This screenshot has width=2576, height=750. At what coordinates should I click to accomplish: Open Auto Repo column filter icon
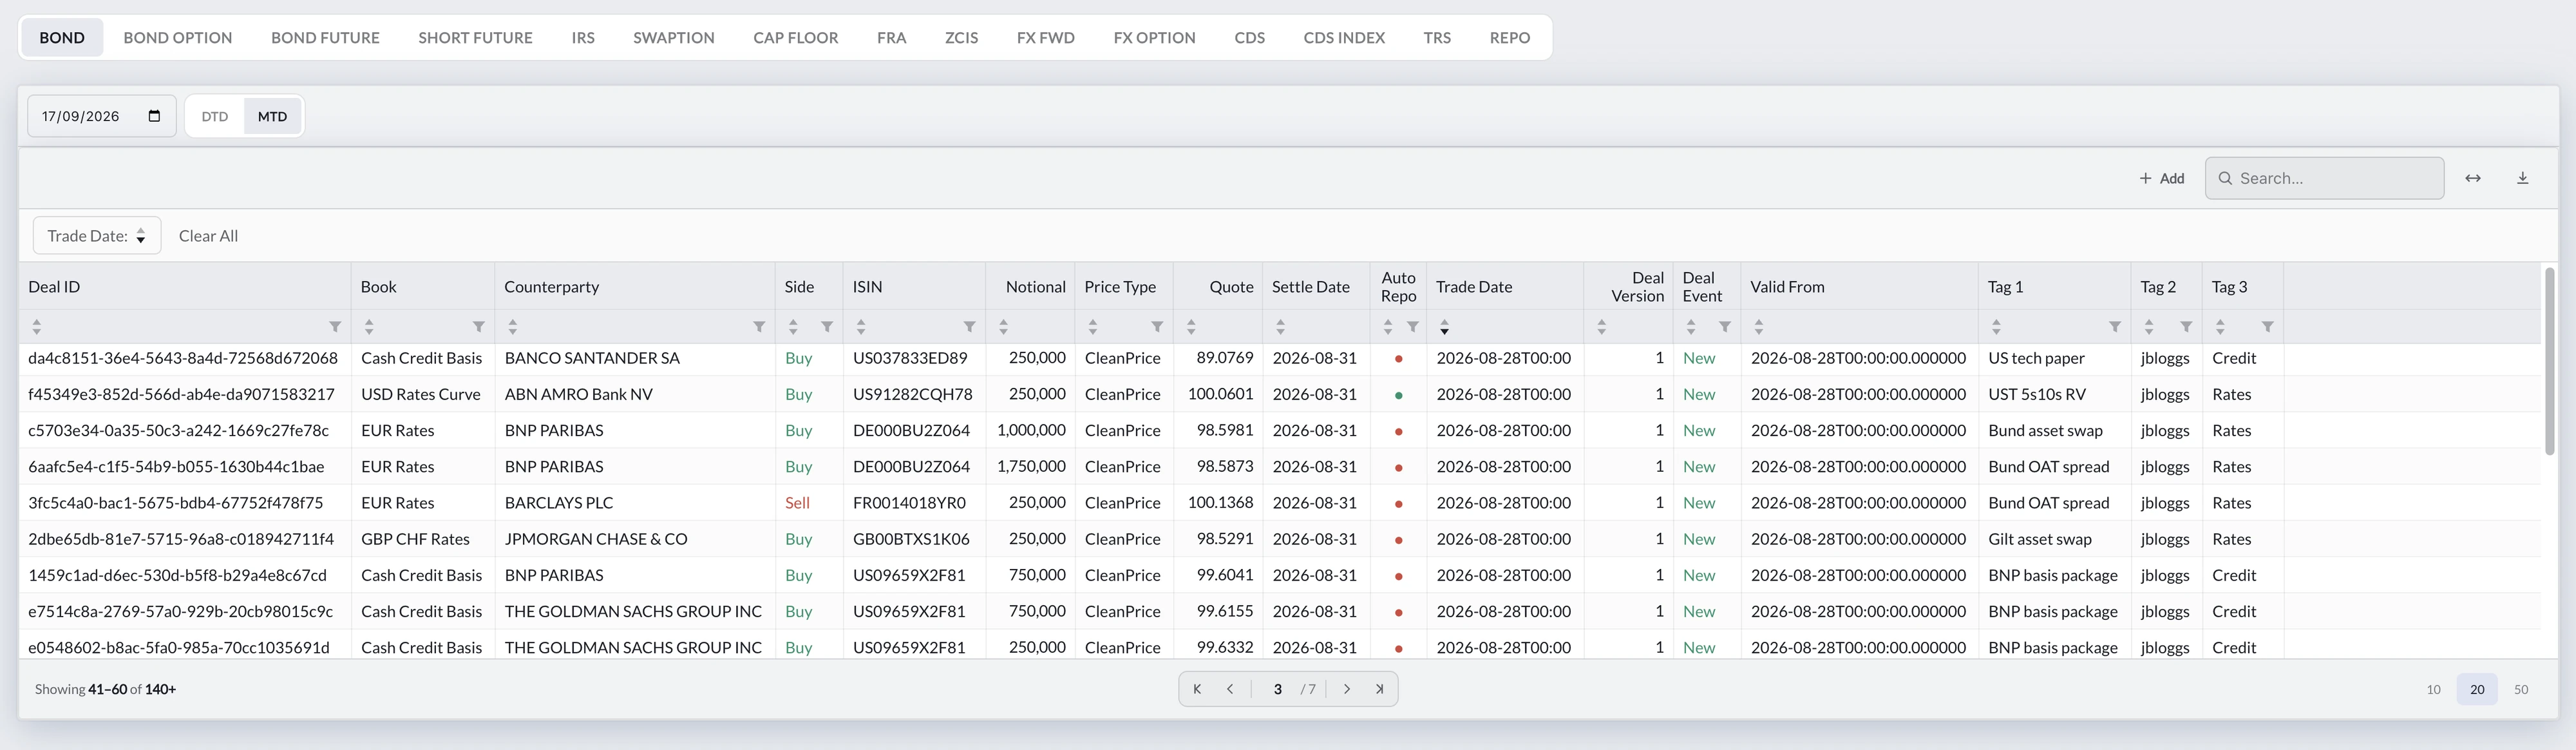pos(1413,327)
